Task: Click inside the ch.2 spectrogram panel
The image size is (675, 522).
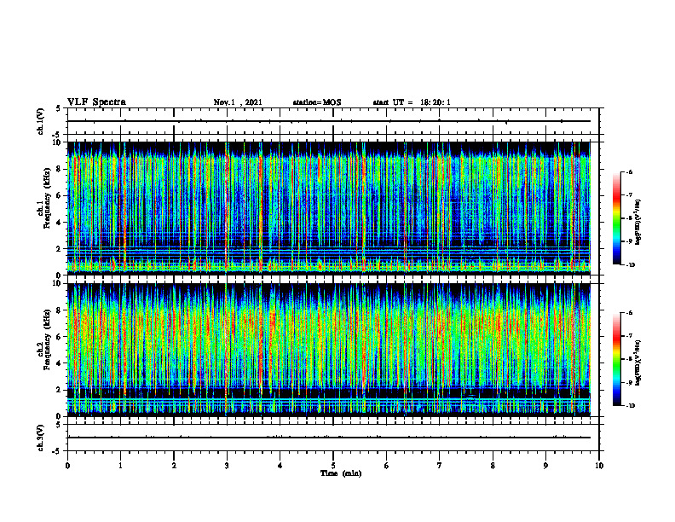Action: [x=329, y=350]
